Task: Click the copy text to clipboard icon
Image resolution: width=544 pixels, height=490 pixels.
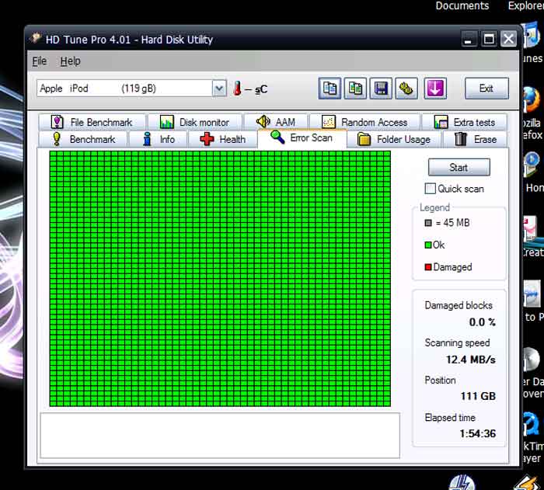Action: pos(330,89)
